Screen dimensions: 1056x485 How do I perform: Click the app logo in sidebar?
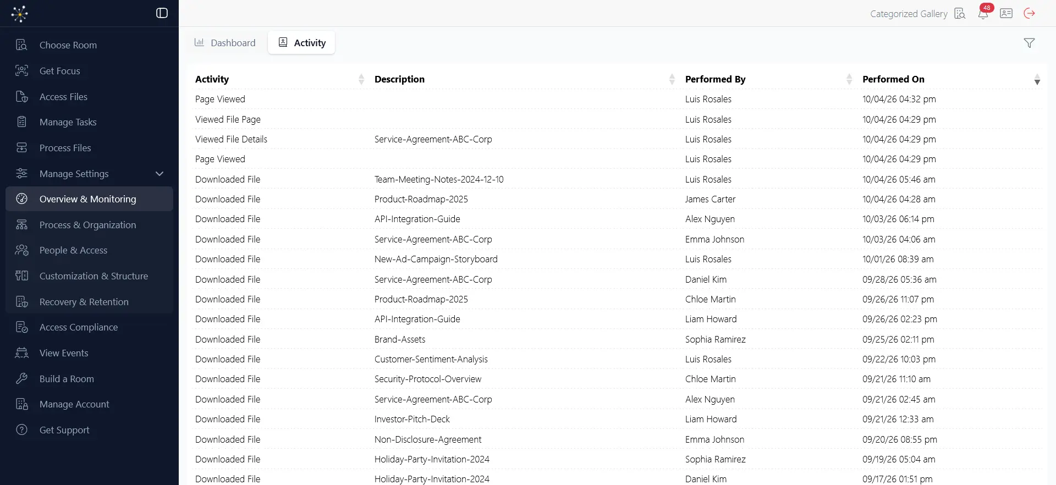point(20,13)
